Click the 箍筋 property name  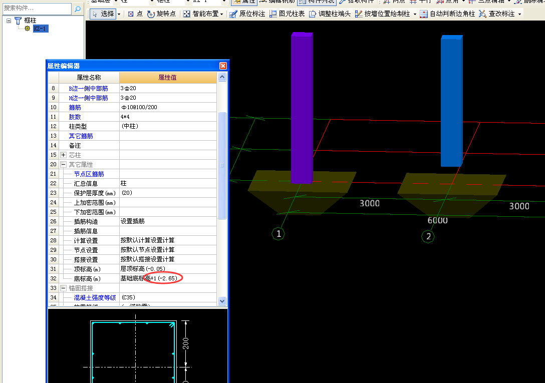click(75, 108)
